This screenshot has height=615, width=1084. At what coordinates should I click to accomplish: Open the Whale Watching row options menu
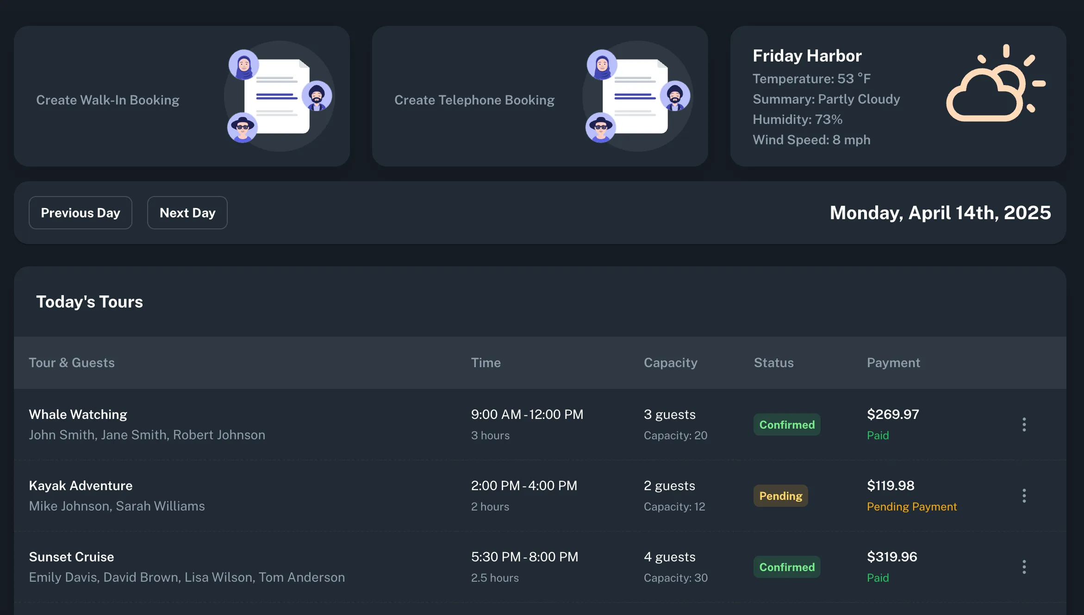[1024, 424]
